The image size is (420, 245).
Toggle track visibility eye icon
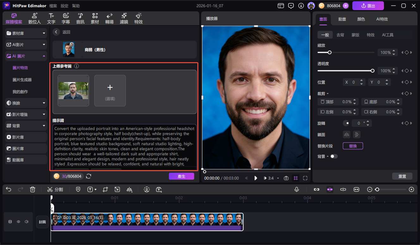18,222
